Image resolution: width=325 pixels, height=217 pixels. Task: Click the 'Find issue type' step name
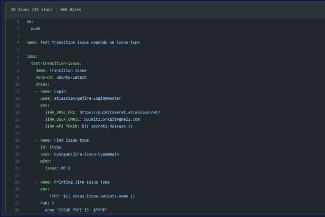[x=72, y=140]
